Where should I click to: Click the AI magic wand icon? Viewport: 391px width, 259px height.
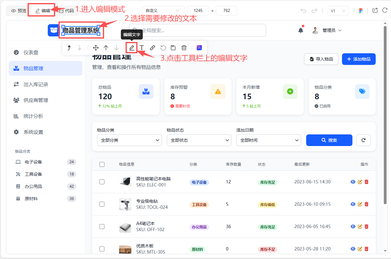point(199,48)
